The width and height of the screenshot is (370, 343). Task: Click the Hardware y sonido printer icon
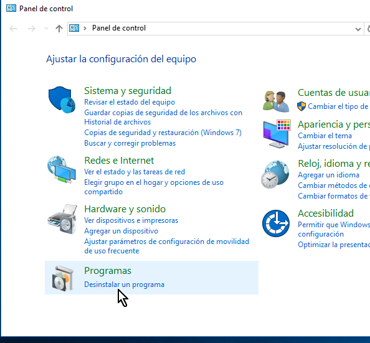62,219
